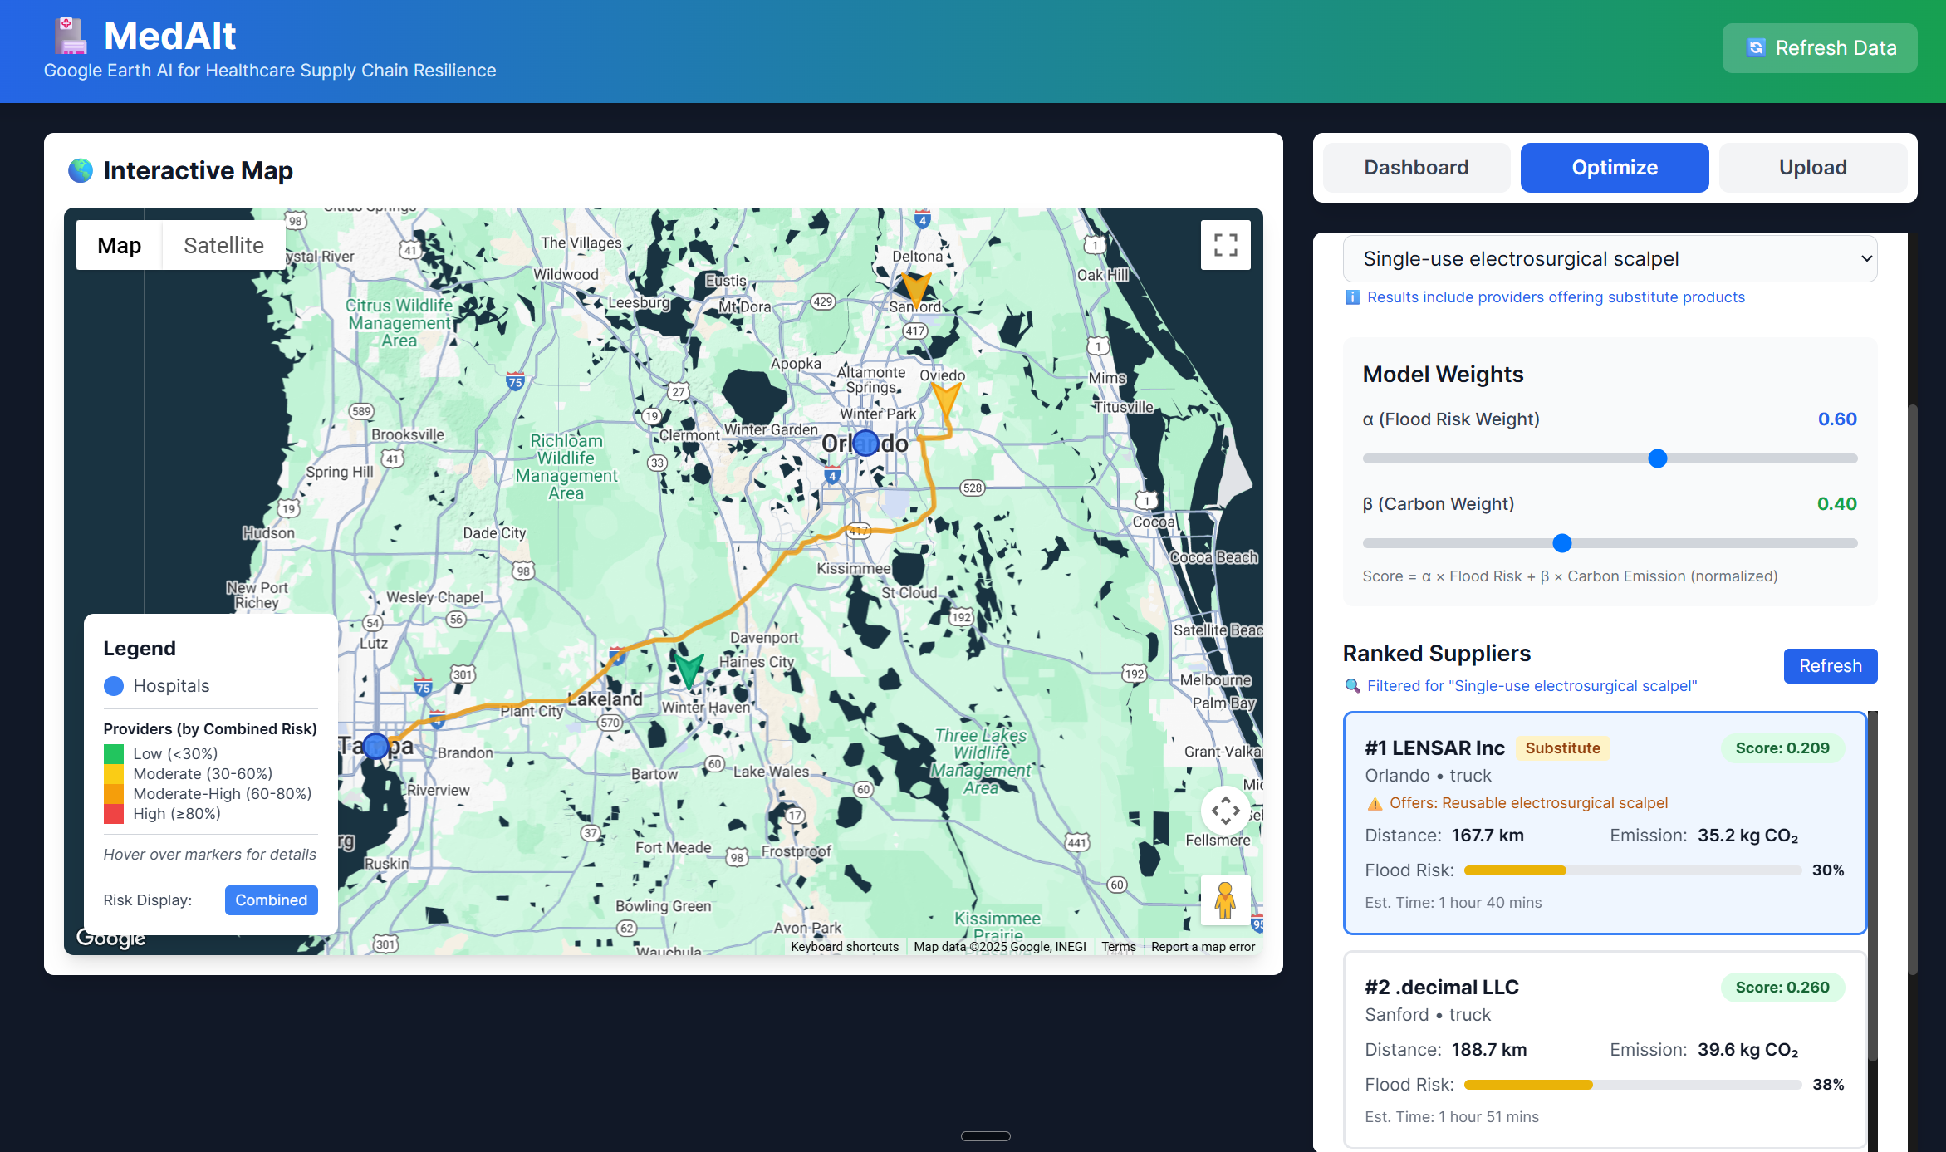Image resolution: width=1946 pixels, height=1152 pixels.
Task: Click the Flood Risk Weight slider handle
Action: coord(1657,458)
